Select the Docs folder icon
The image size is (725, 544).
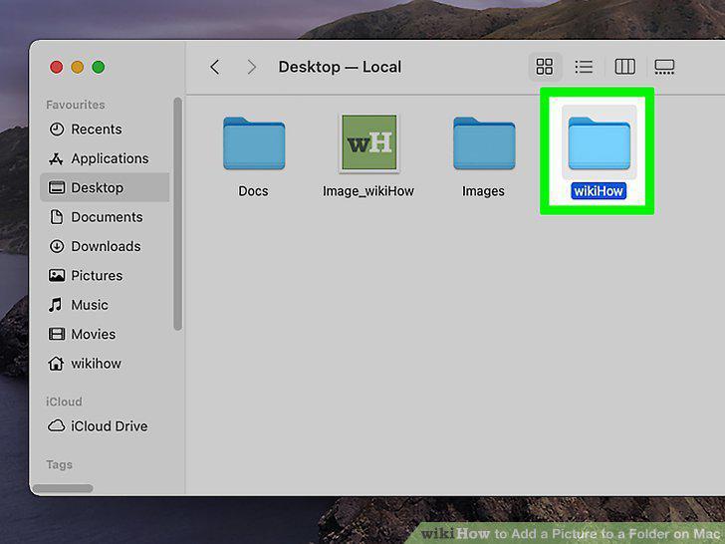point(254,143)
